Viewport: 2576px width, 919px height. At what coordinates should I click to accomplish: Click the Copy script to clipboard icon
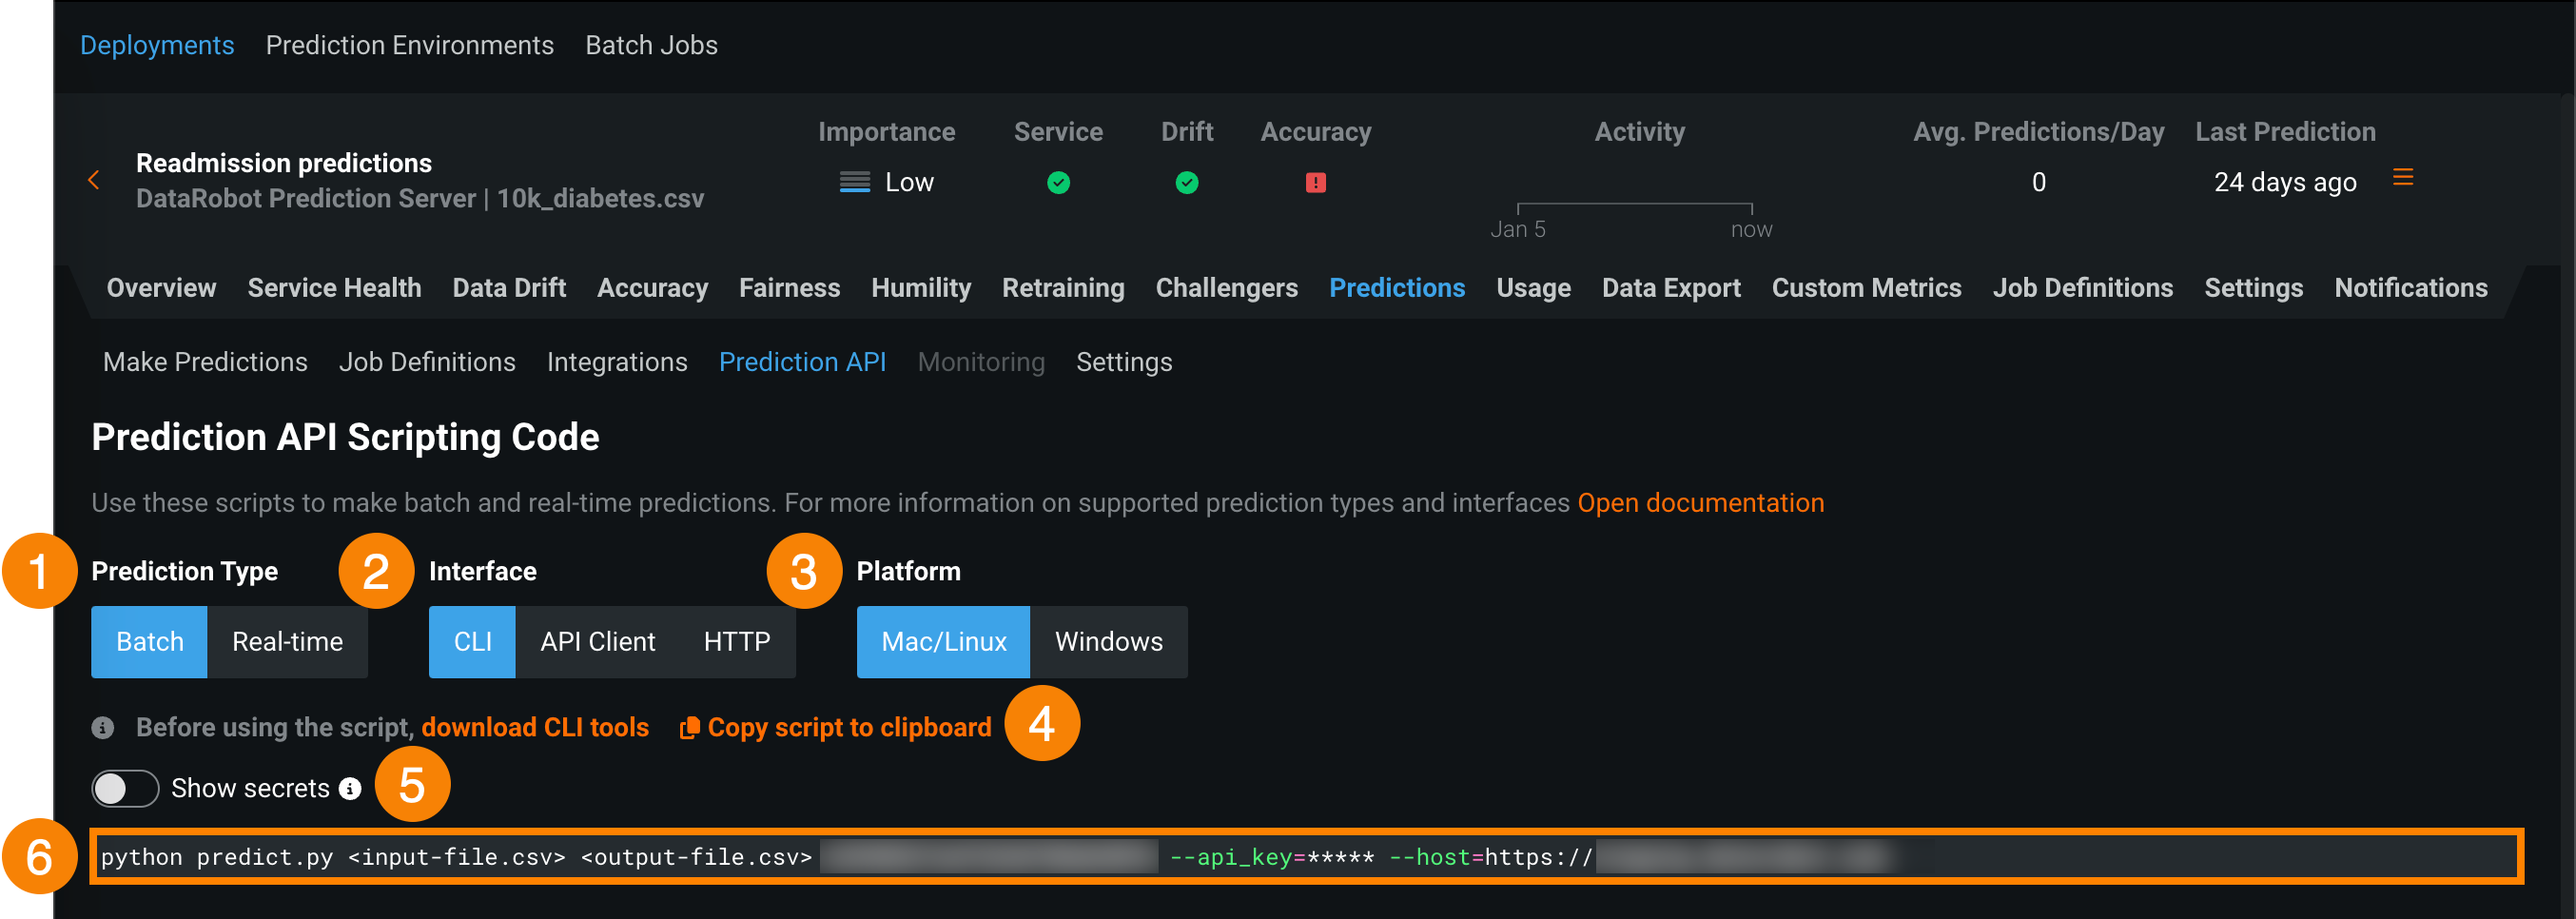689,728
